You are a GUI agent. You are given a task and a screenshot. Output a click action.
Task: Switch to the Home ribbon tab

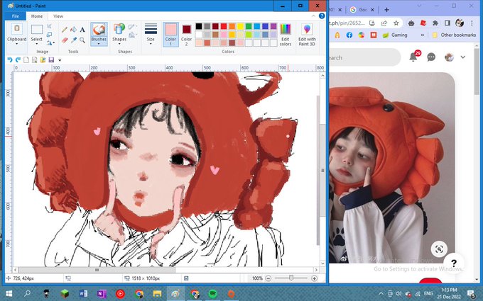37,16
